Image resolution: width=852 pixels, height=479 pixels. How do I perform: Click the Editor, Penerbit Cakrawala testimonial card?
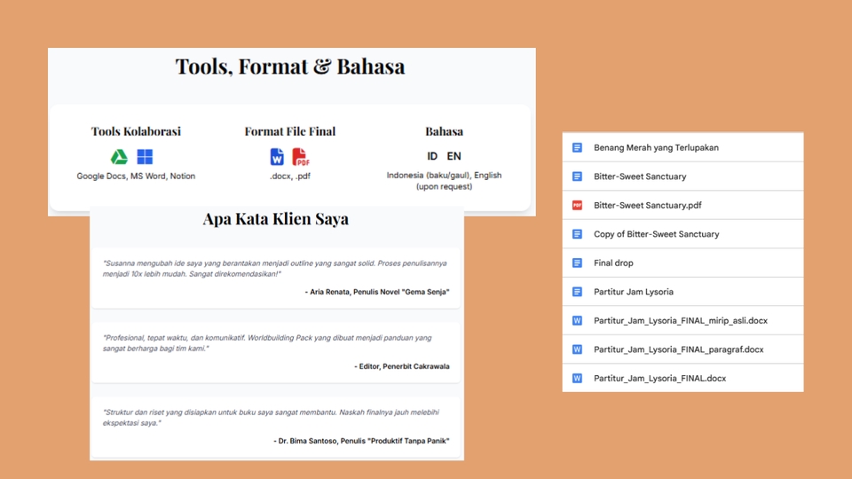[x=276, y=351]
